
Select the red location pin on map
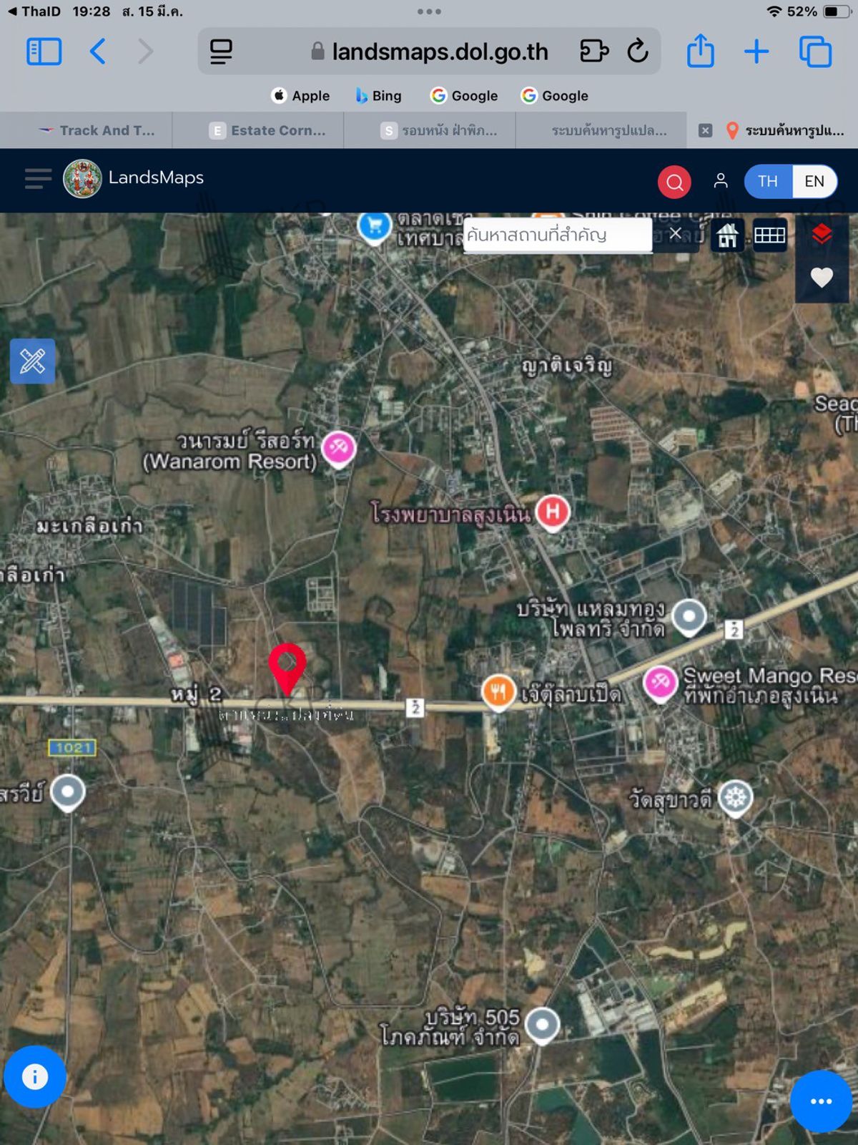coord(287,668)
